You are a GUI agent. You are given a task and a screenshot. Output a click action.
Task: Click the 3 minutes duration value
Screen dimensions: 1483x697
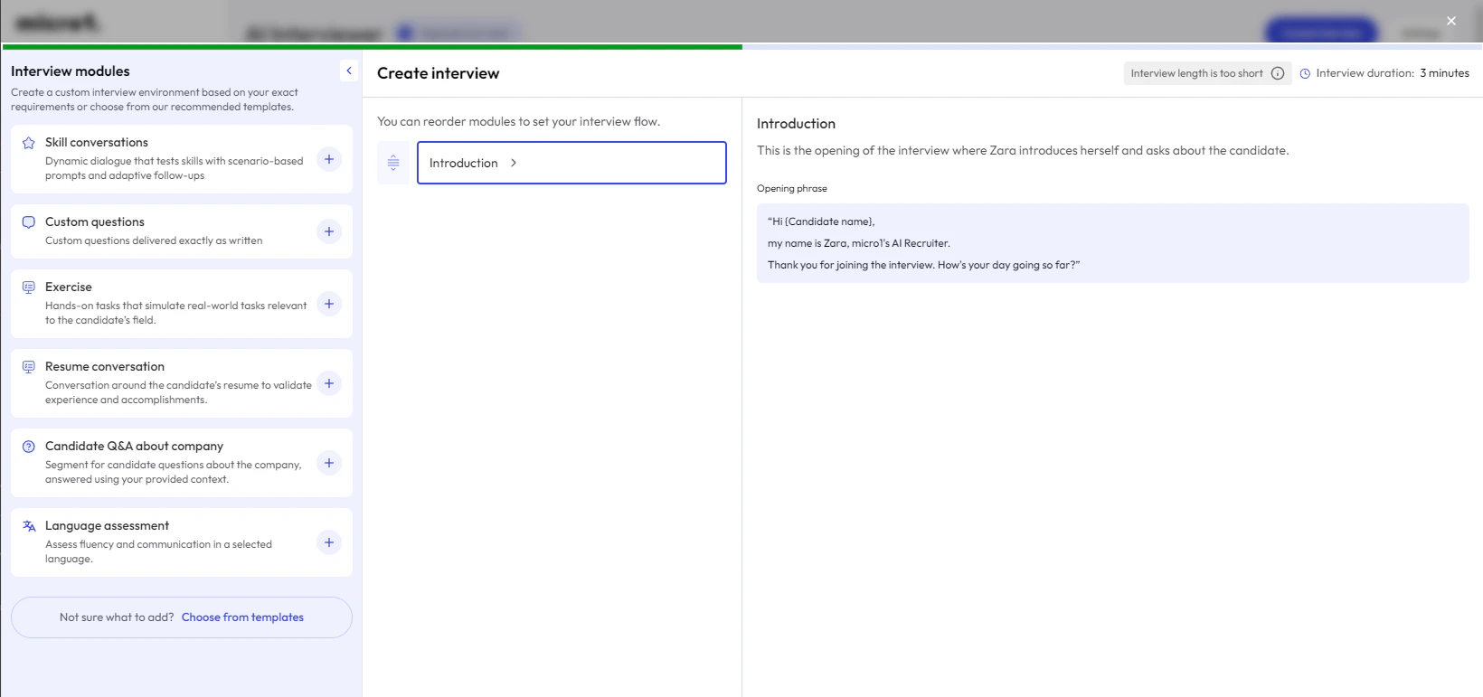pos(1444,73)
